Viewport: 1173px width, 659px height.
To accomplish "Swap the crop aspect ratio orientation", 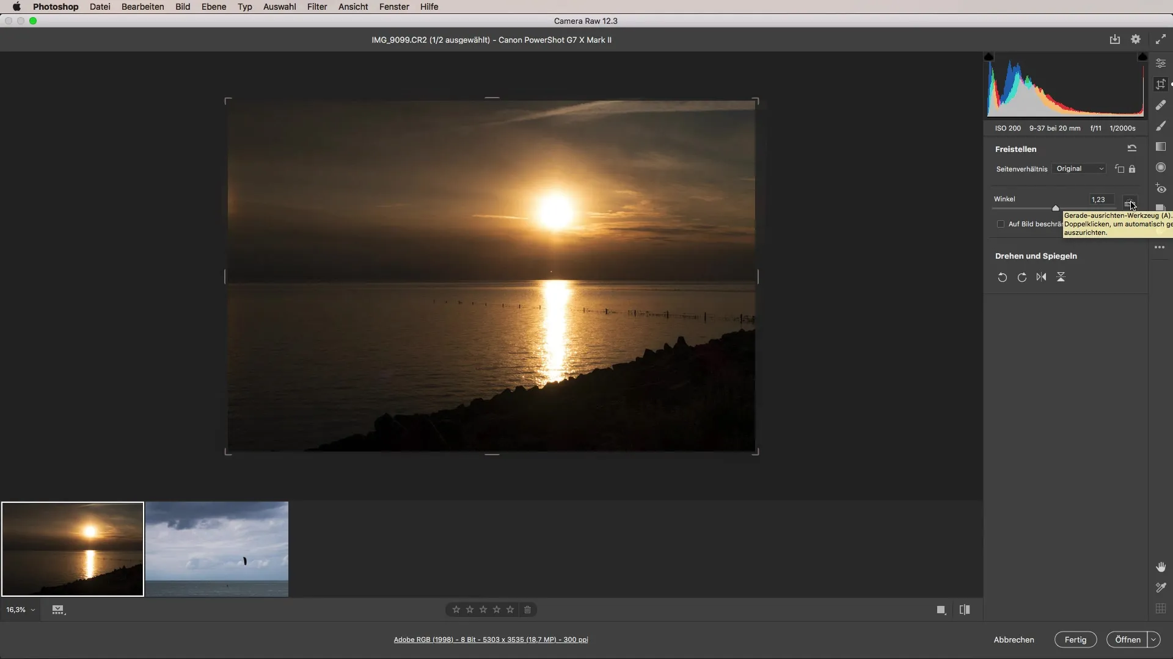I will click(x=1119, y=169).
